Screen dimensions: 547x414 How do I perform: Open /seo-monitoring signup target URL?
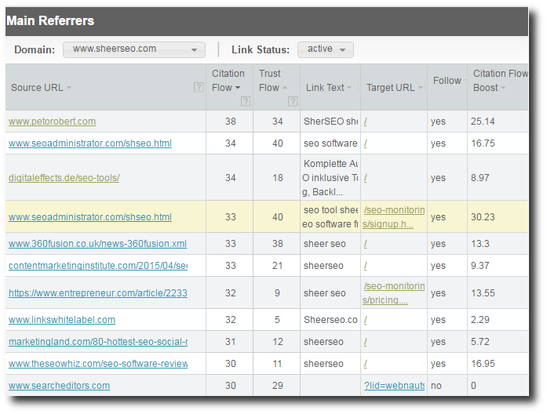pos(393,216)
